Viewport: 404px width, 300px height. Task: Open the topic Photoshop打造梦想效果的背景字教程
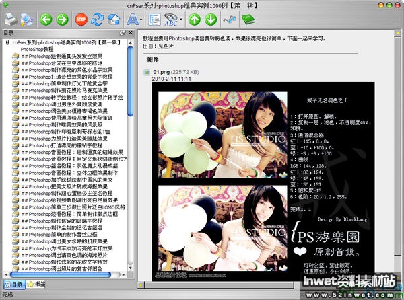click(67, 77)
